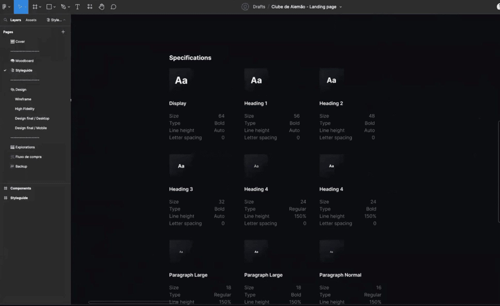Collapse pages list via Style chevron

(64, 20)
